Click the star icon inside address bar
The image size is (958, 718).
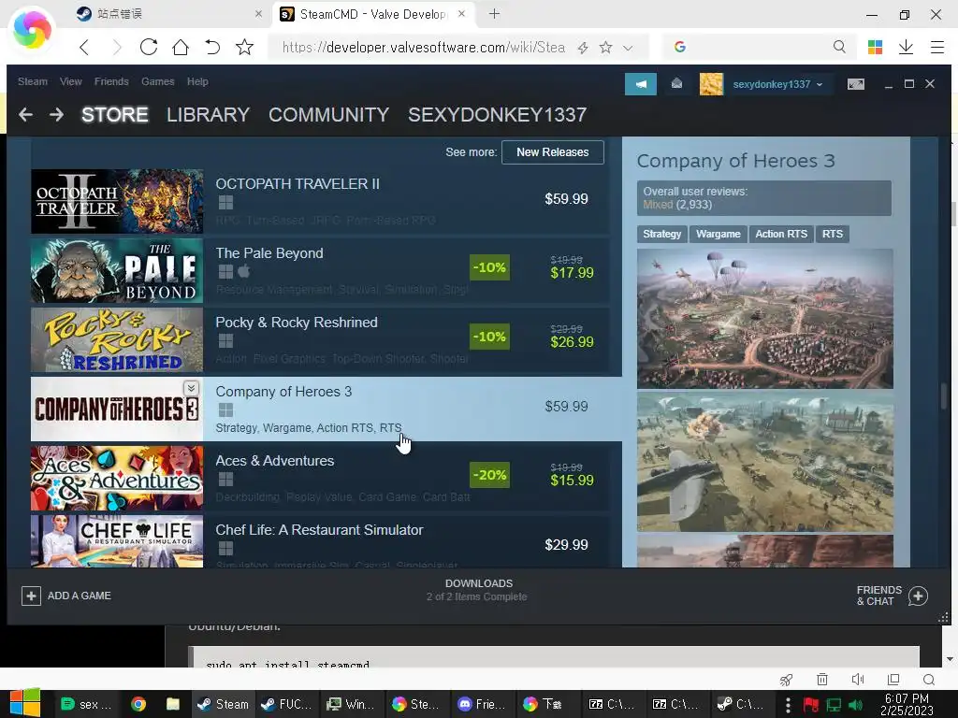pos(605,47)
